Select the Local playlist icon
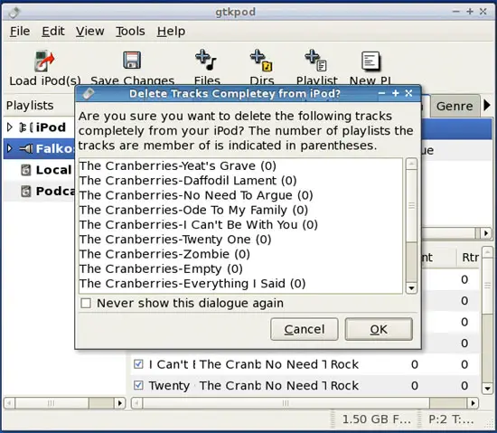This screenshot has width=497, height=433. point(26,170)
